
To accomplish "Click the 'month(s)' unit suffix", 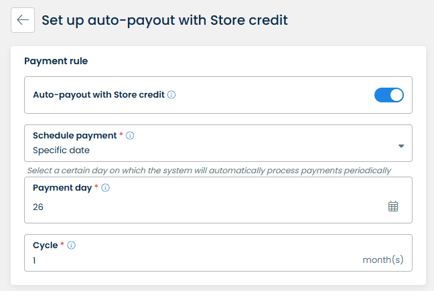I will tap(383, 260).
